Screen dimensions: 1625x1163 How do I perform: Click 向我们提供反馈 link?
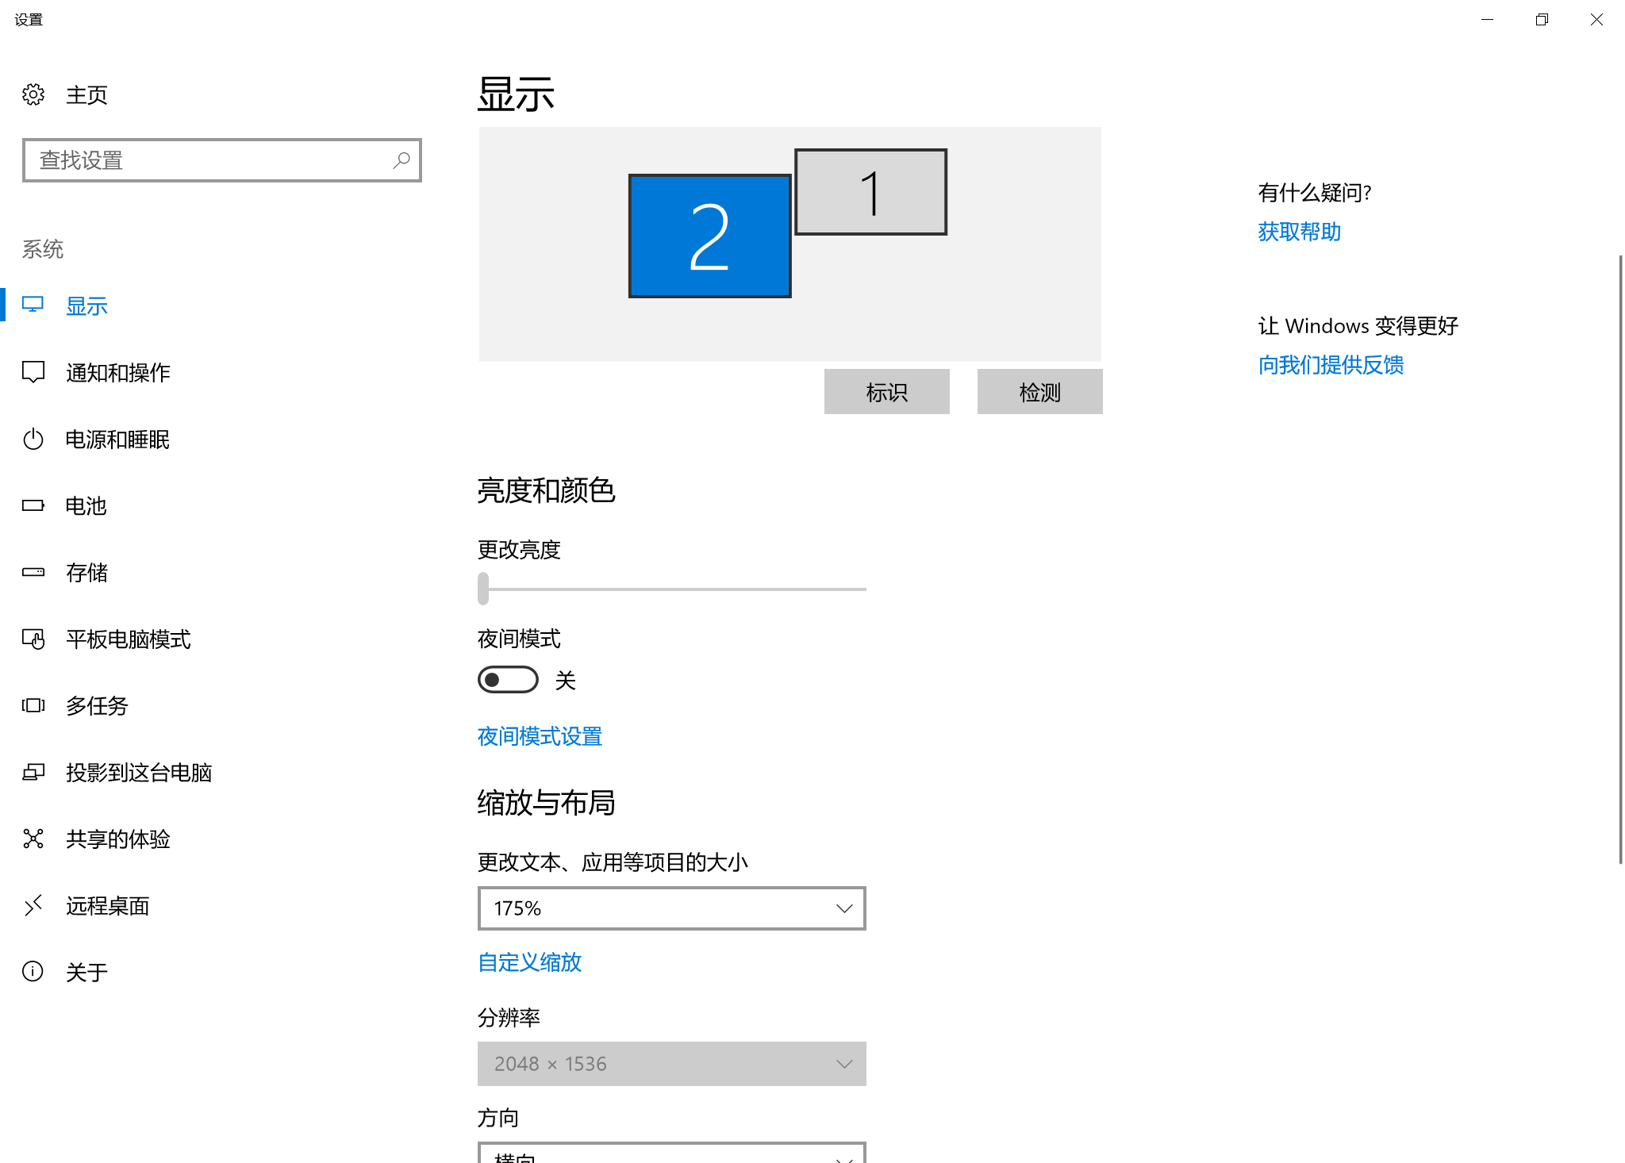(1331, 365)
